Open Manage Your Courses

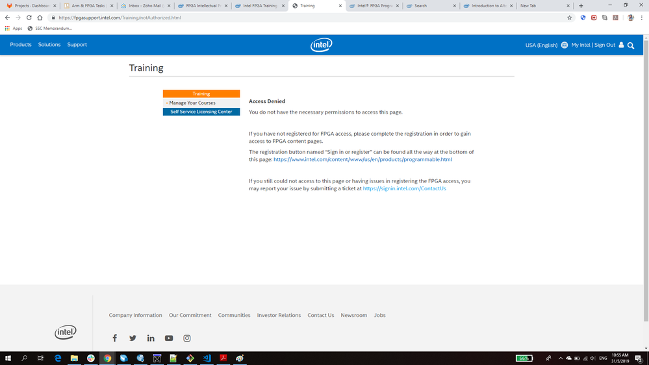point(192,103)
